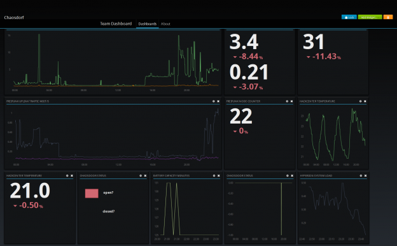Click the -0.50% temperature change
This screenshot has width=397, height=246.
click(x=28, y=205)
